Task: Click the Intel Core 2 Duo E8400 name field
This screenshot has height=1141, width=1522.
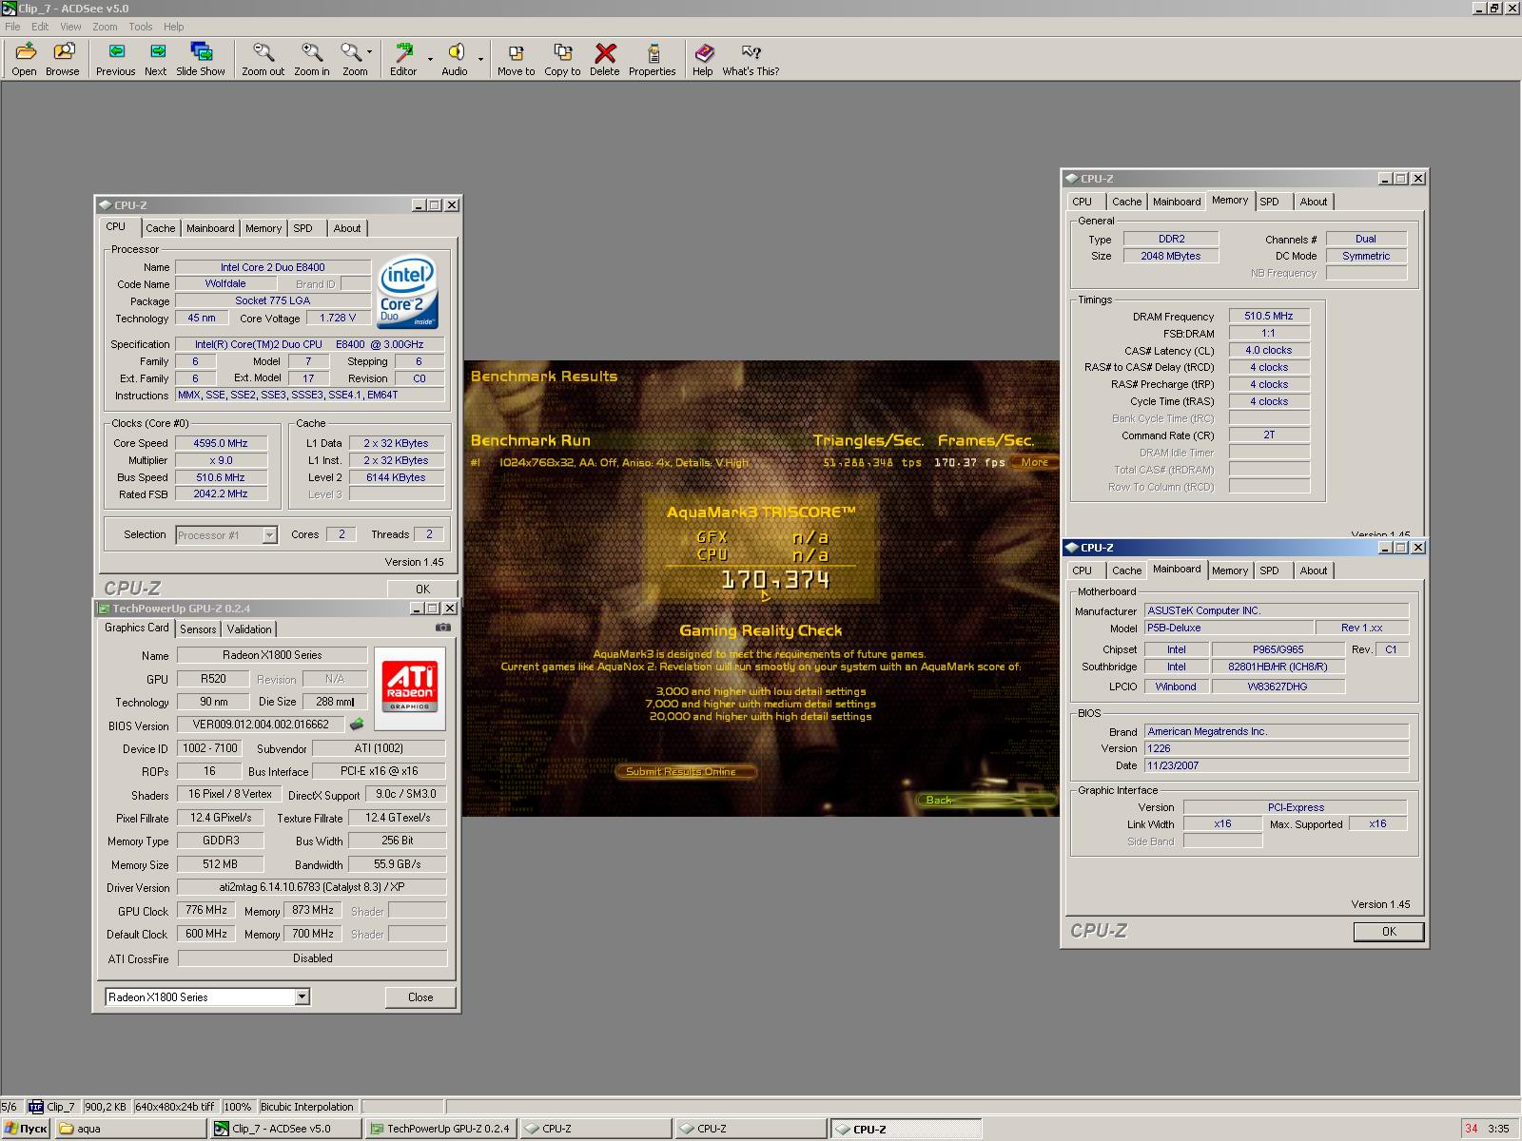Action: [273, 267]
